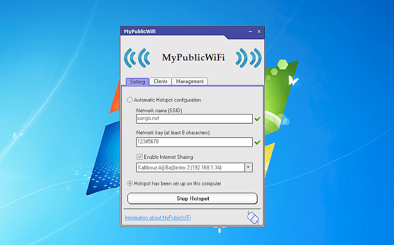Screen dimensions: 394x245
Task: Click the network cable icon at bottom right
Action: (x=253, y=217)
